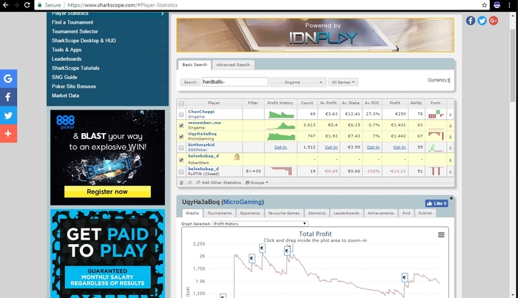
Task: Open the Publish tab
Action: 425,213
